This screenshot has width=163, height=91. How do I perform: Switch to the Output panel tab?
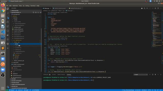click(x=54, y=75)
